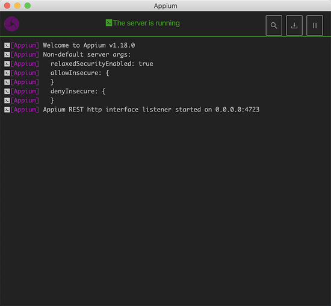Select the terminal icon on the Non-default server args line
The image size is (331, 306).
tap(7, 55)
